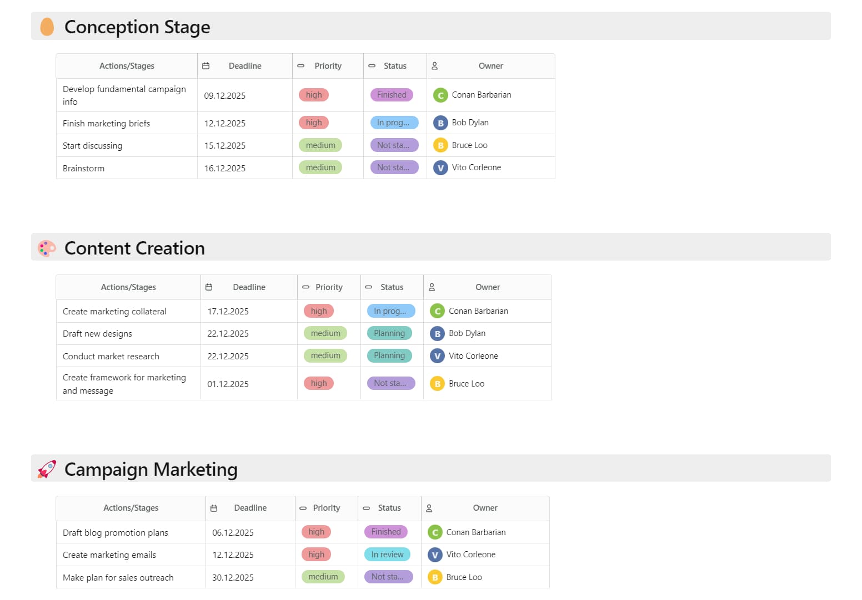862x600 pixels.
Task: Click the green medium tag on Conduct market research
Action: (x=325, y=355)
